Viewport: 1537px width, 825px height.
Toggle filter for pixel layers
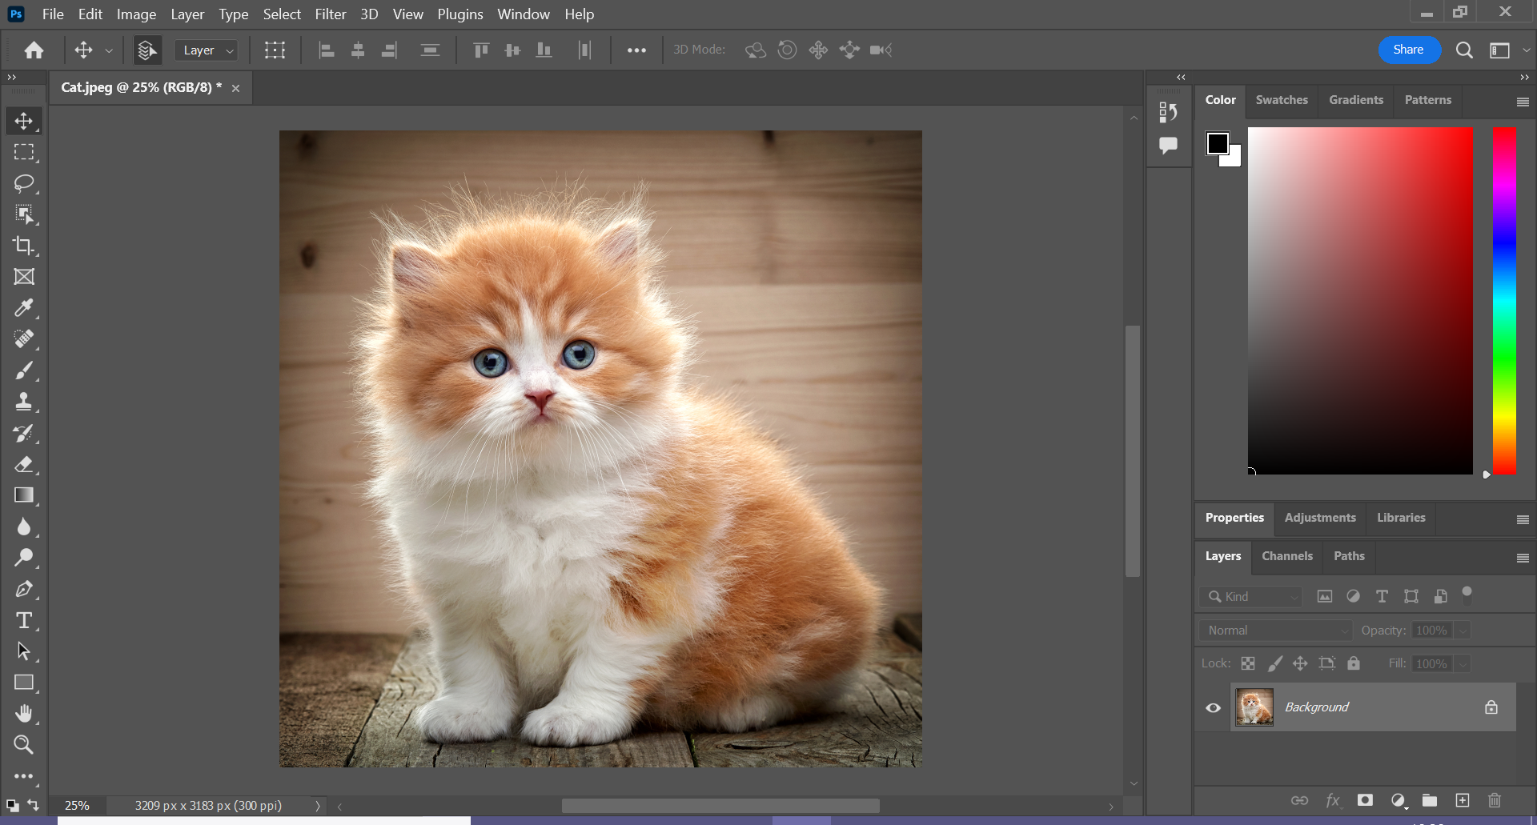[1325, 596]
